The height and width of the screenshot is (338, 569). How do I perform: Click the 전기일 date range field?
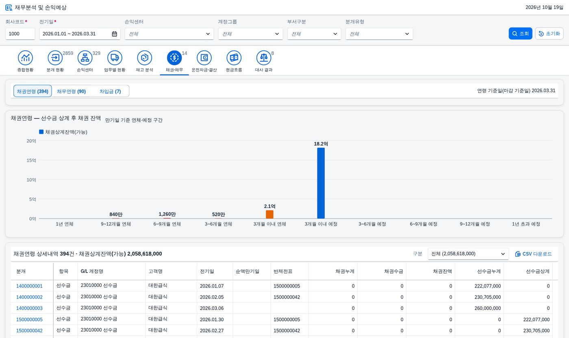(80, 34)
